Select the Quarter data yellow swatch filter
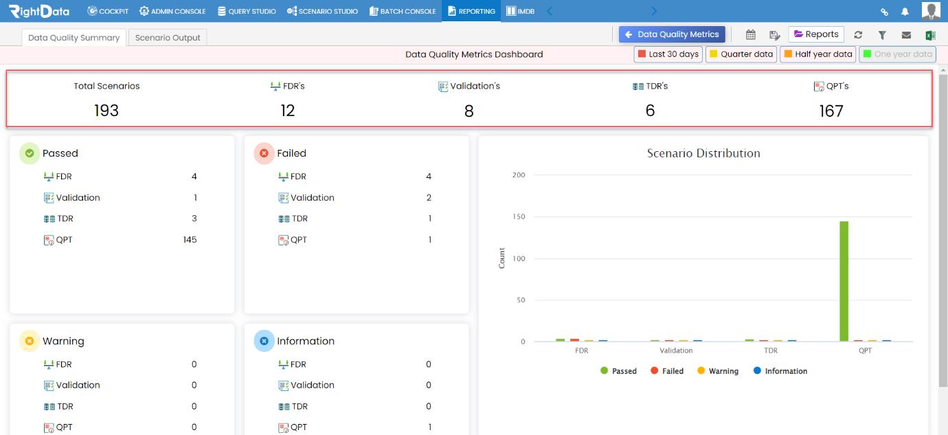 (x=741, y=54)
